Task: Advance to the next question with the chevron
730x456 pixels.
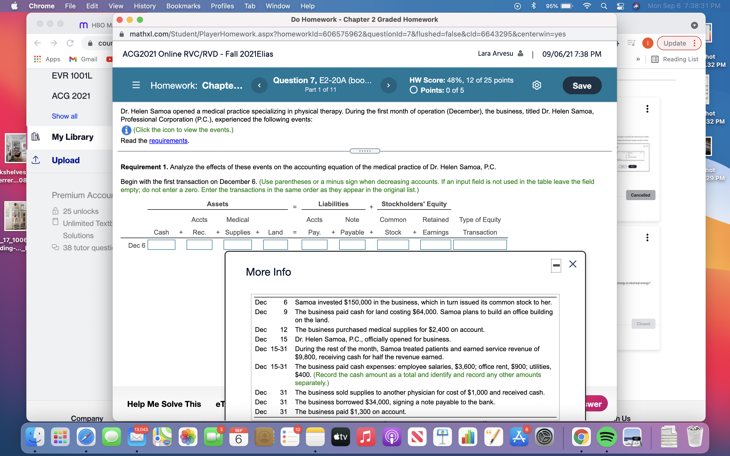Action: (x=389, y=85)
